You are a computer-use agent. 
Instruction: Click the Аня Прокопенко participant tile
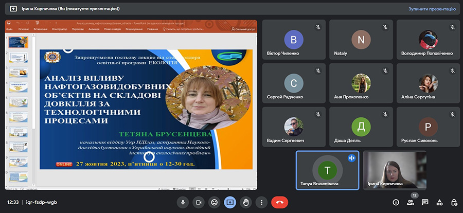[x=361, y=83]
